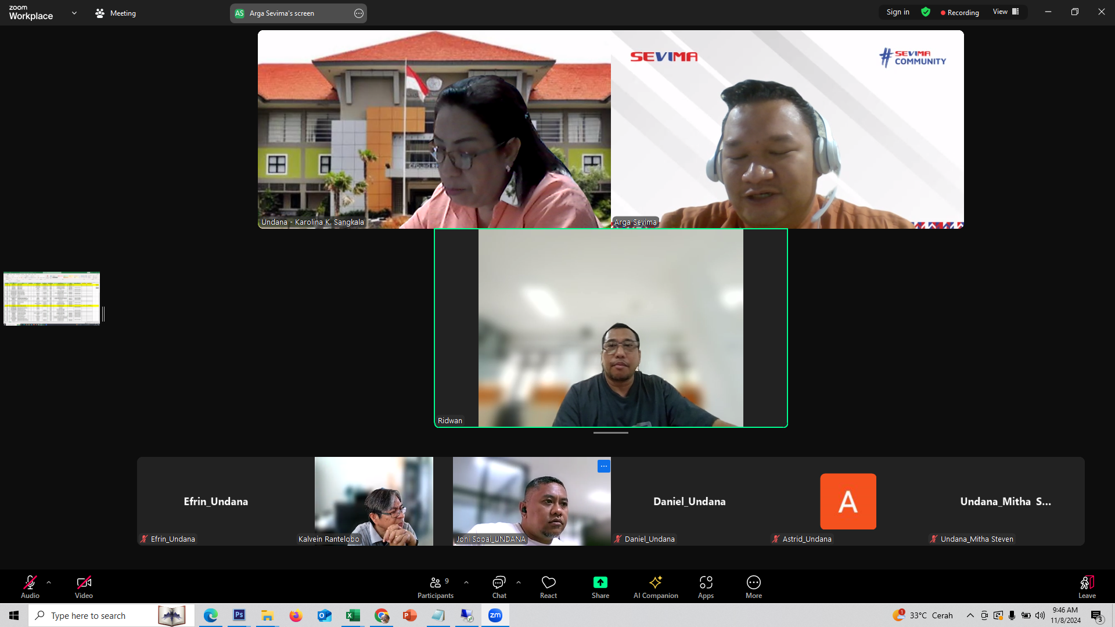Start camera with the Video button
Viewport: 1115px width, 627px height.
click(84, 586)
